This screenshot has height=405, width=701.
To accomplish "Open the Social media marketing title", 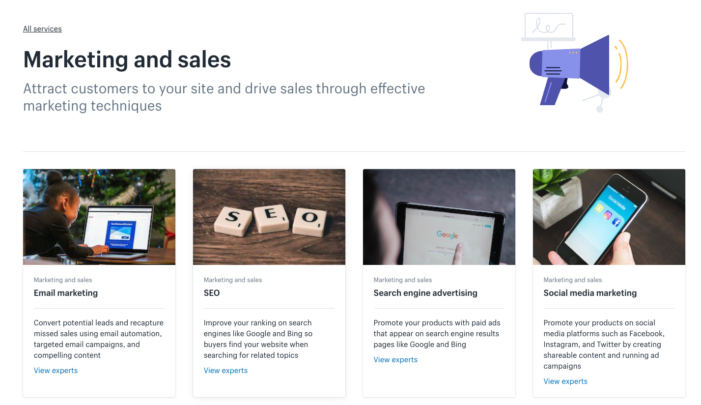I will click(590, 293).
